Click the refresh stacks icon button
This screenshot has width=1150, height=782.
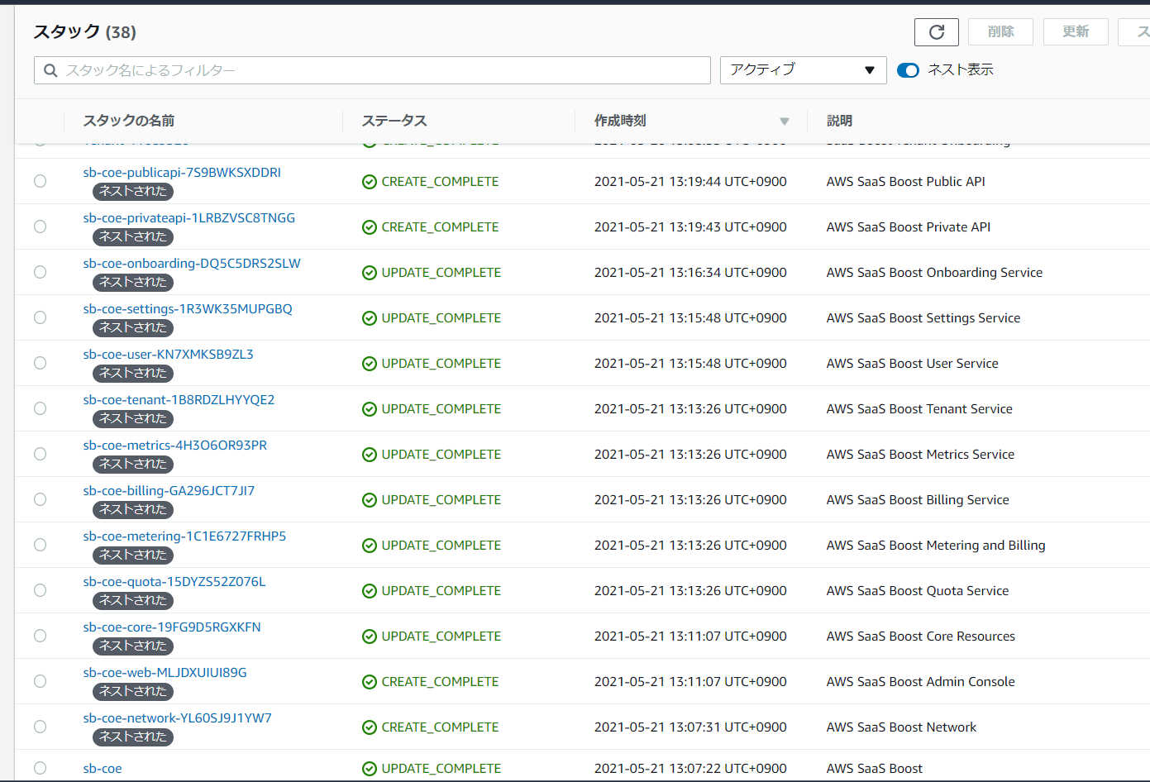(x=936, y=32)
